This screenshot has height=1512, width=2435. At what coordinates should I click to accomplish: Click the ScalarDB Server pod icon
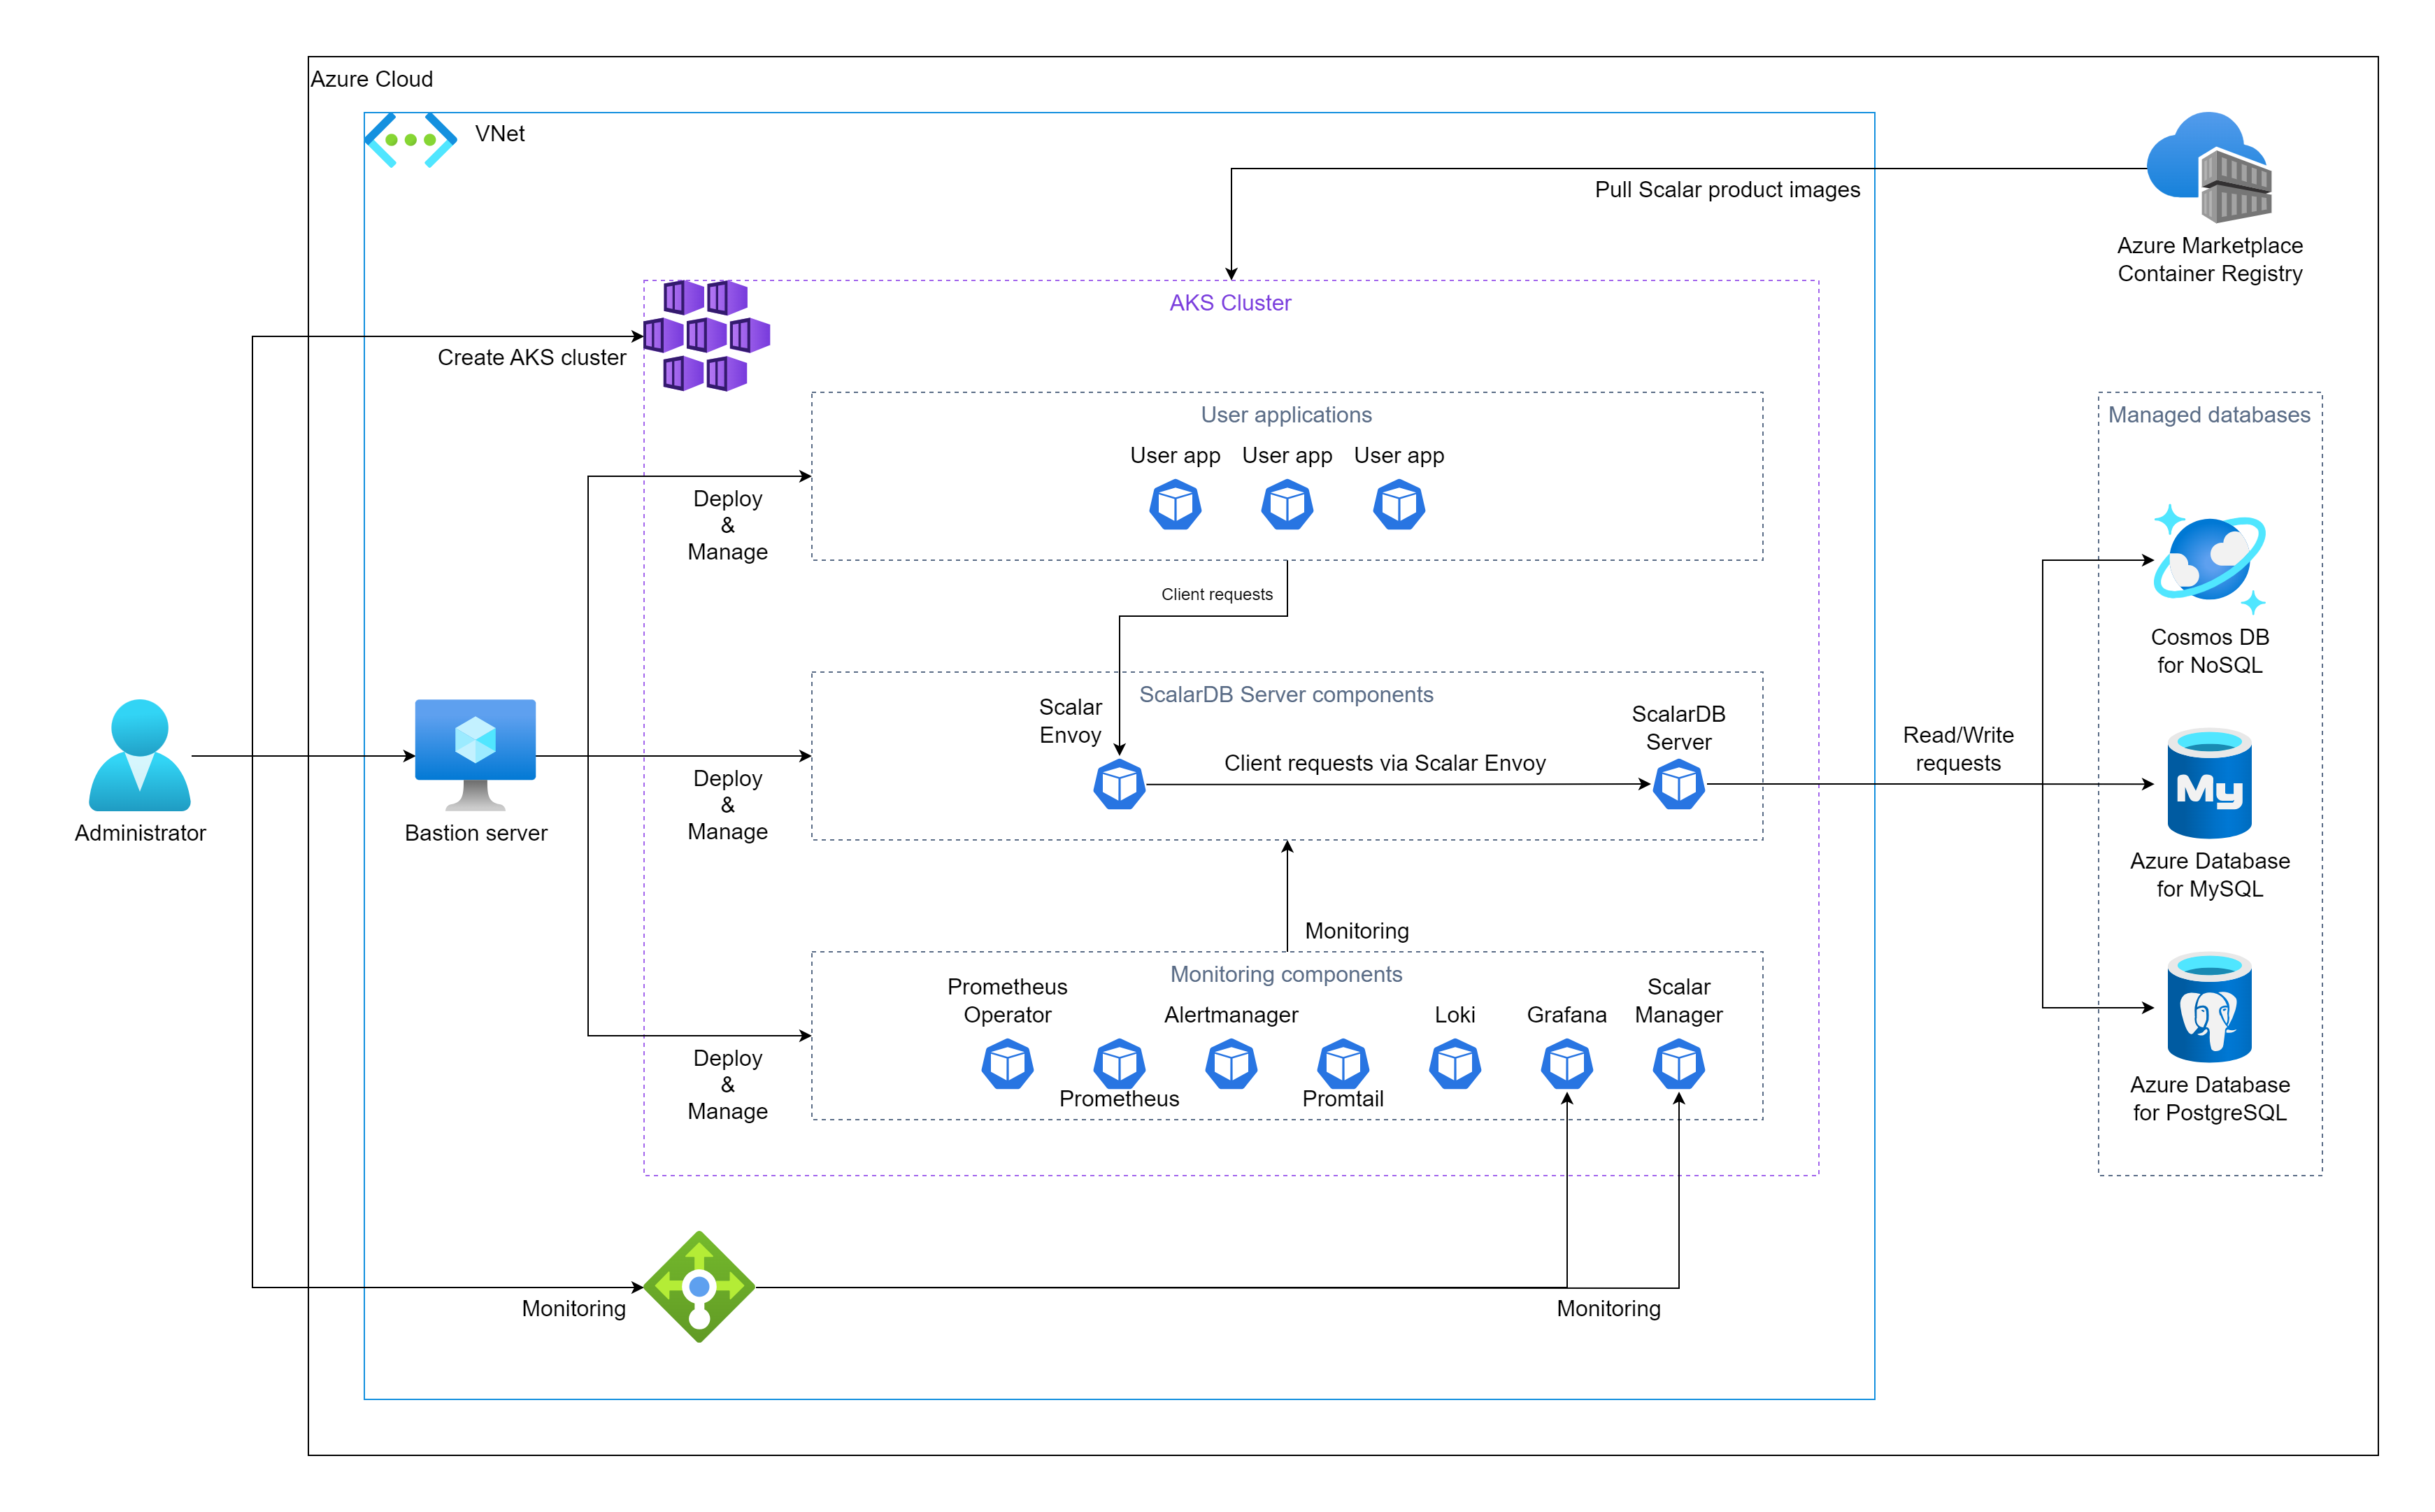point(1678,785)
